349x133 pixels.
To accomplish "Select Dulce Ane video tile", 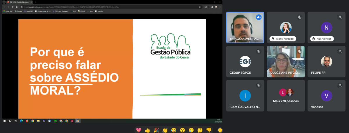I will tap(286, 62).
